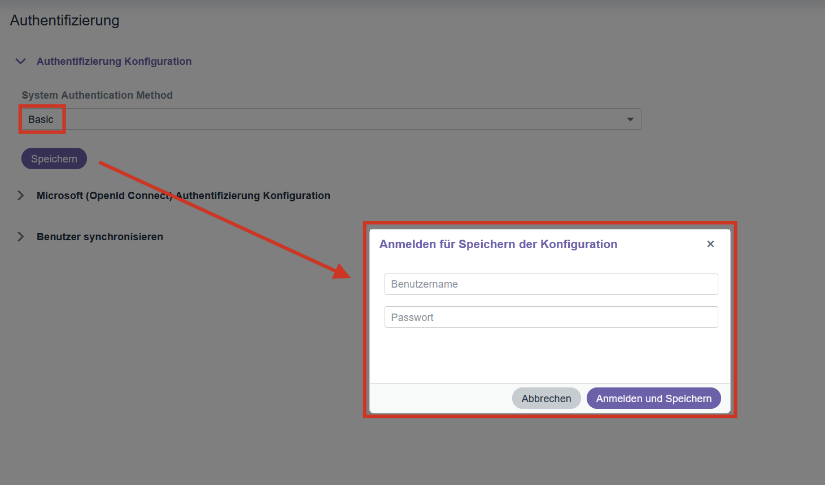The width and height of the screenshot is (825, 485).
Task: Click the dialog title Anmelden für Speichern der Konfiguration
Action: point(498,244)
